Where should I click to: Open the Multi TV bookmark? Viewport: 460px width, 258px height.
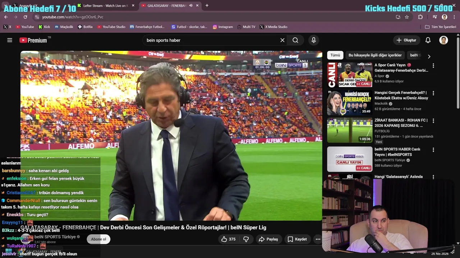point(246,27)
